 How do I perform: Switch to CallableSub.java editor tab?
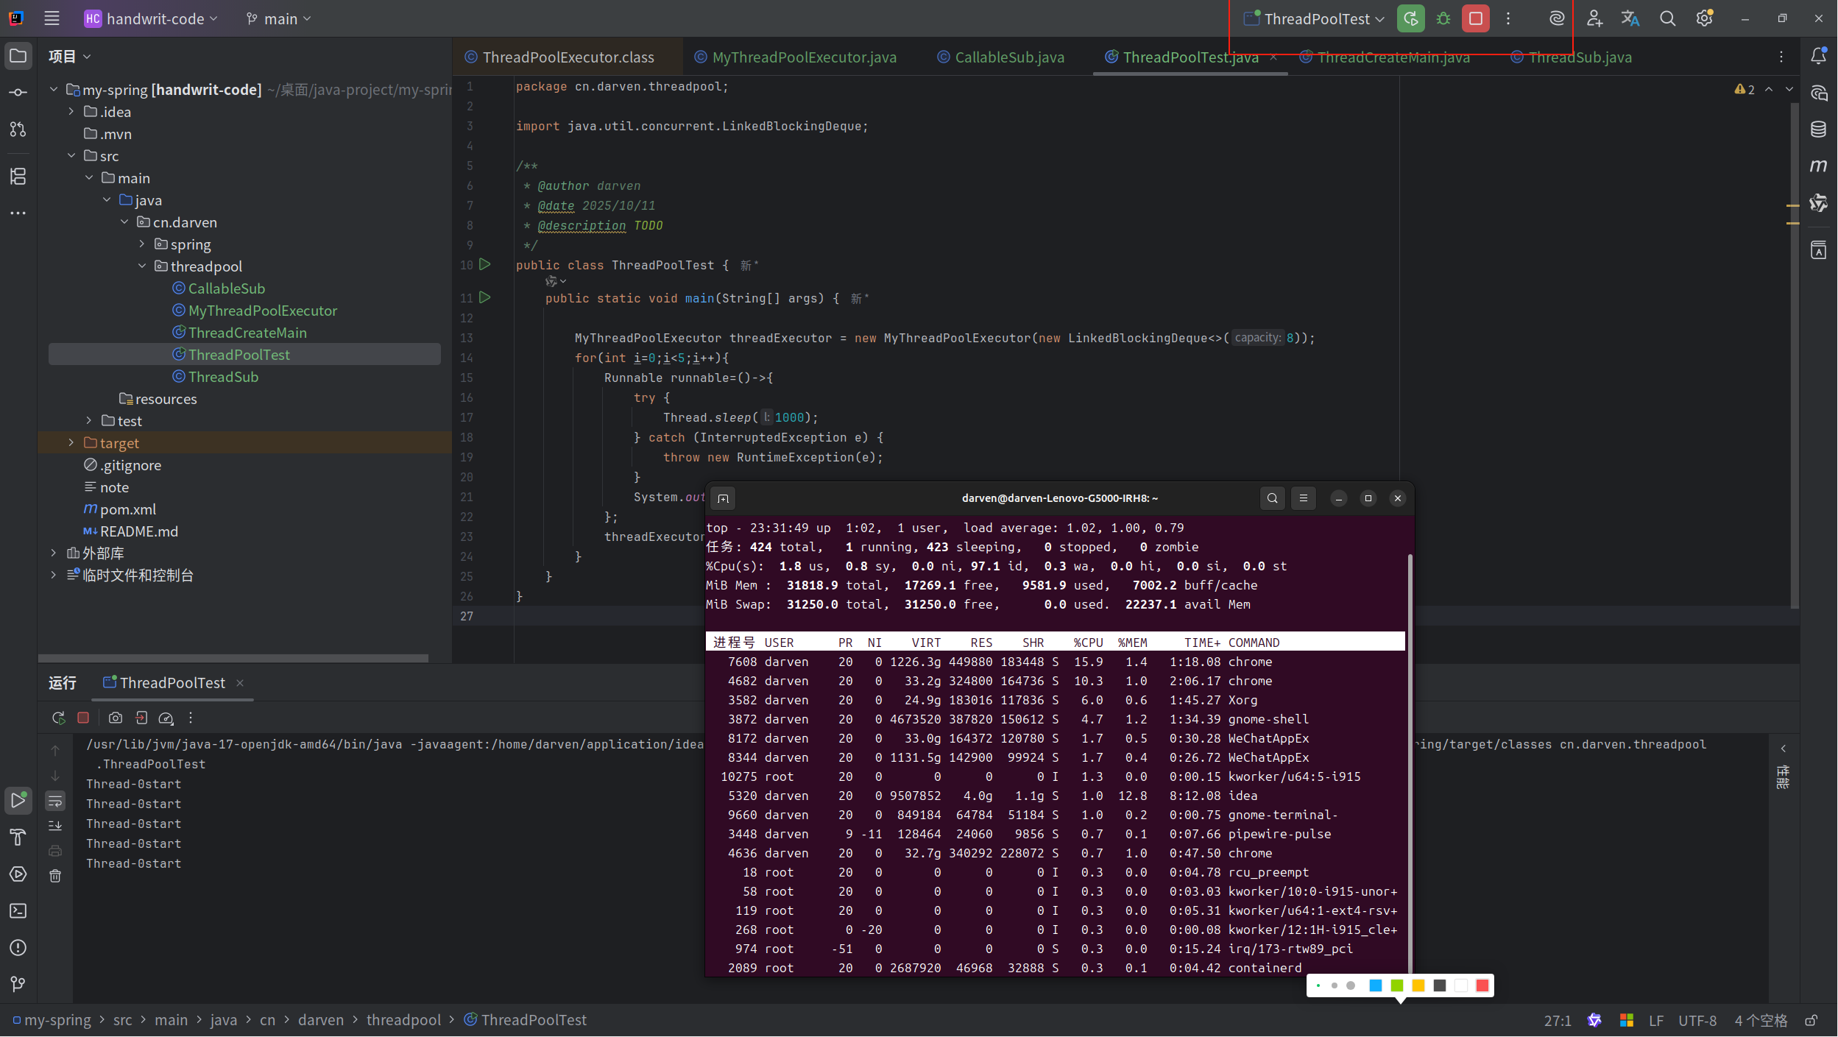click(1008, 57)
